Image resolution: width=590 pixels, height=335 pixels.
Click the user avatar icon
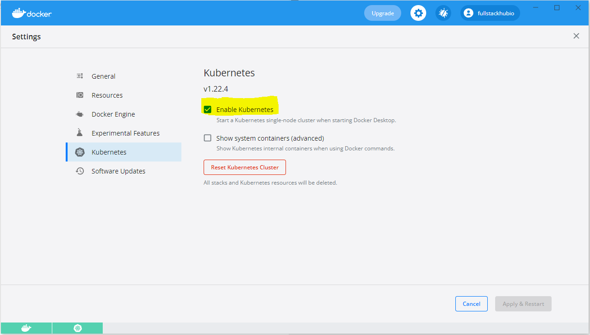[469, 13]
